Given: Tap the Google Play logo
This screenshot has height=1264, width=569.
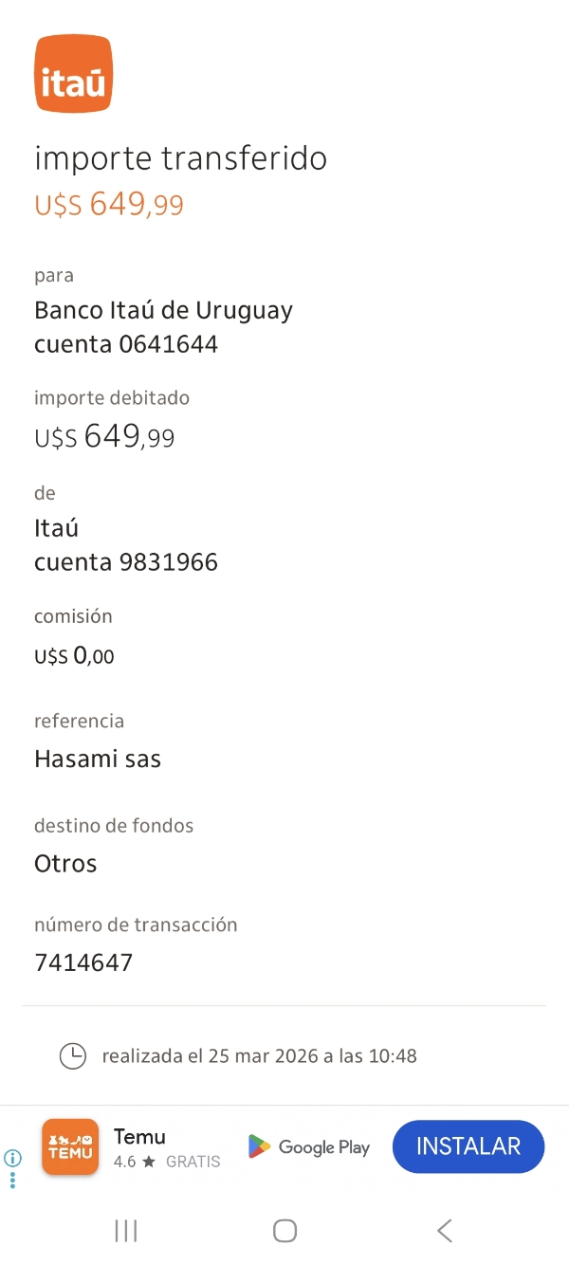Looking at the screenshot, I should click(x=309, y=1147).
